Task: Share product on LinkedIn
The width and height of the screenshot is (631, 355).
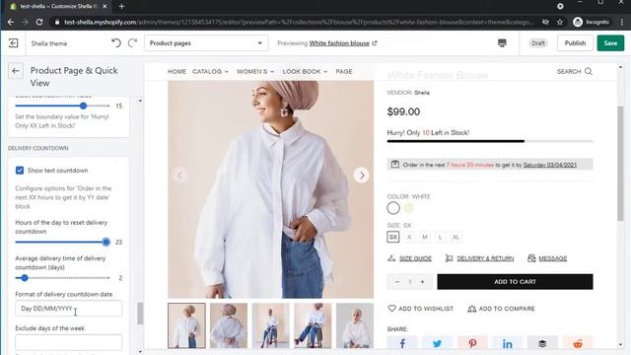Action: [507, 343]
